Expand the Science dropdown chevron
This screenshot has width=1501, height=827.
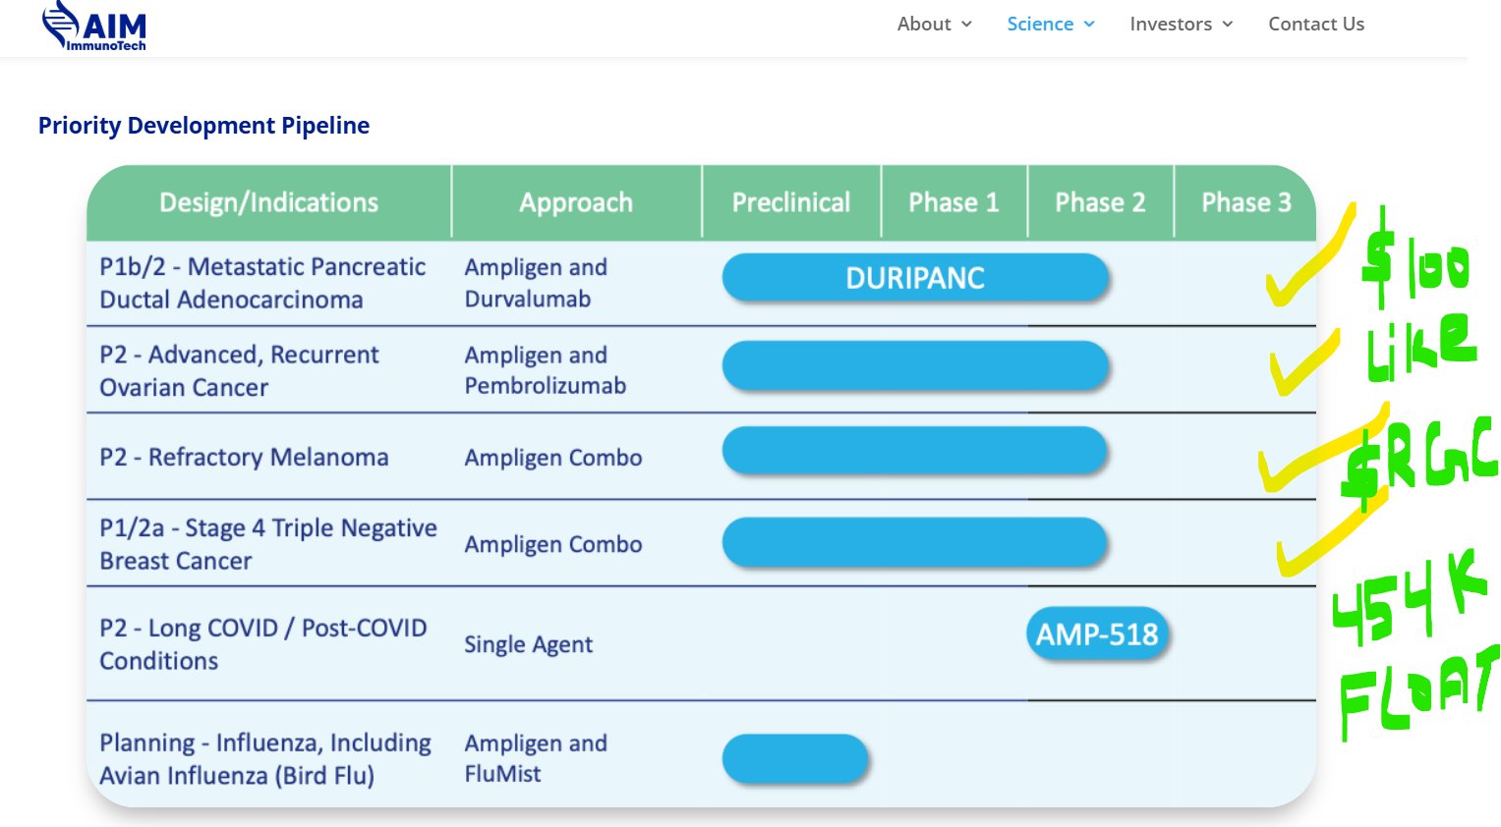(x=1089, y=25)
